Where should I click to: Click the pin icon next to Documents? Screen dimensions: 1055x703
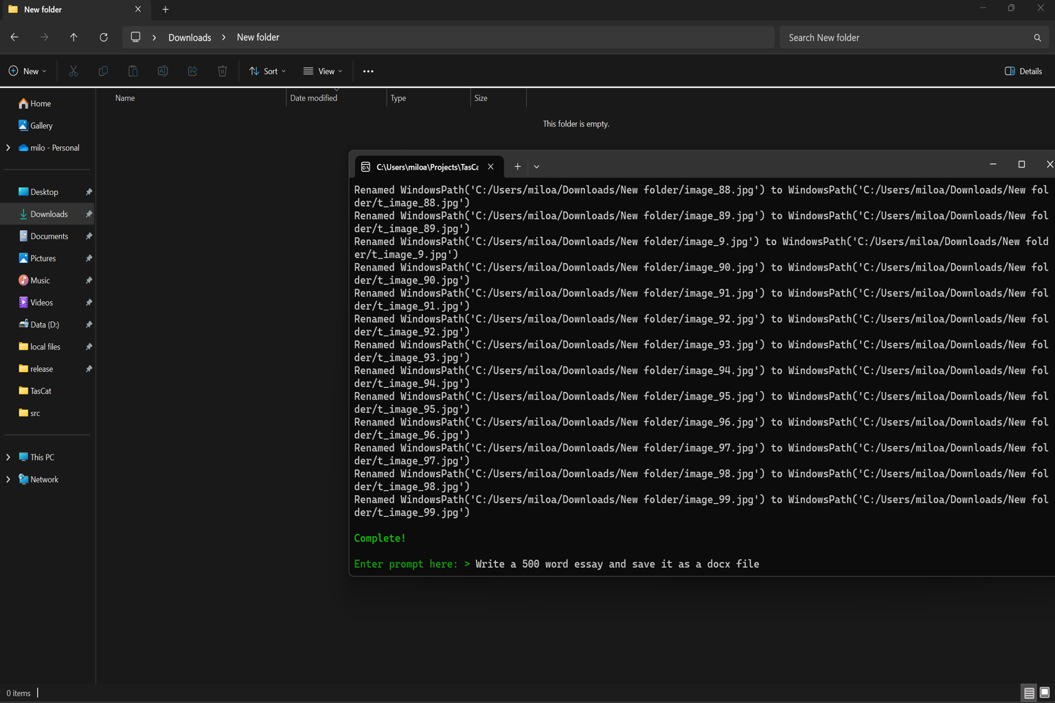[x=89, y=236]
